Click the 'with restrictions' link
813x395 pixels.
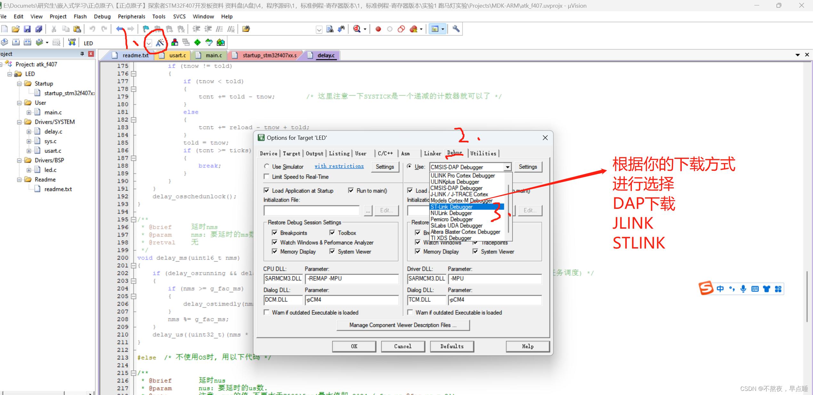339,166
